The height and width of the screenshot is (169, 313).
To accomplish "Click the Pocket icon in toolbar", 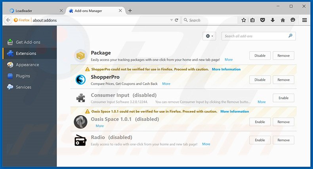I will point(263,20).
